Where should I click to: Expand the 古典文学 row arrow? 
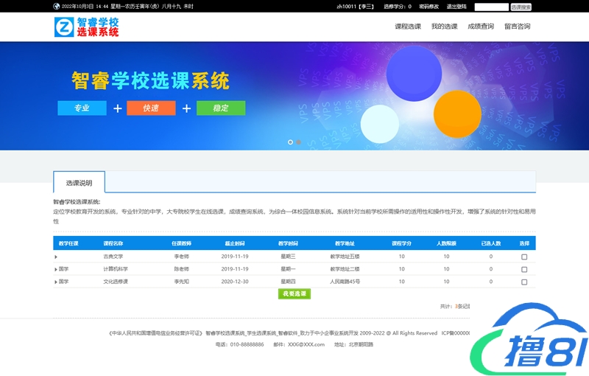[x=56, y=257]
